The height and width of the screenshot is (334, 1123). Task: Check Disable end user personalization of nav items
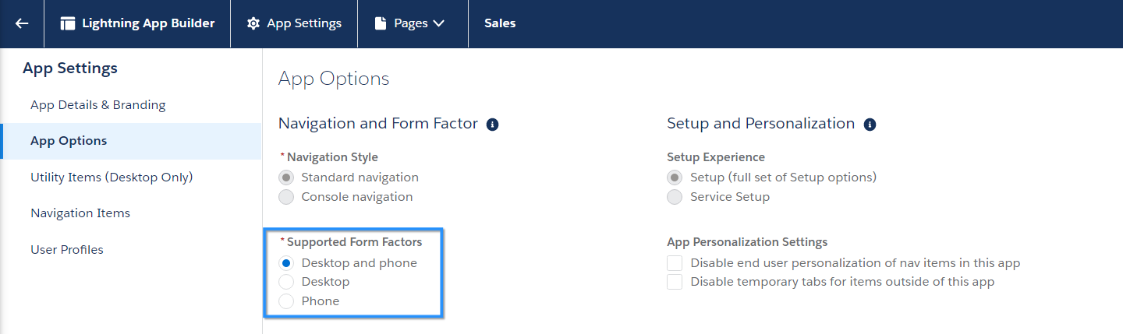click(x=675, y=263)
